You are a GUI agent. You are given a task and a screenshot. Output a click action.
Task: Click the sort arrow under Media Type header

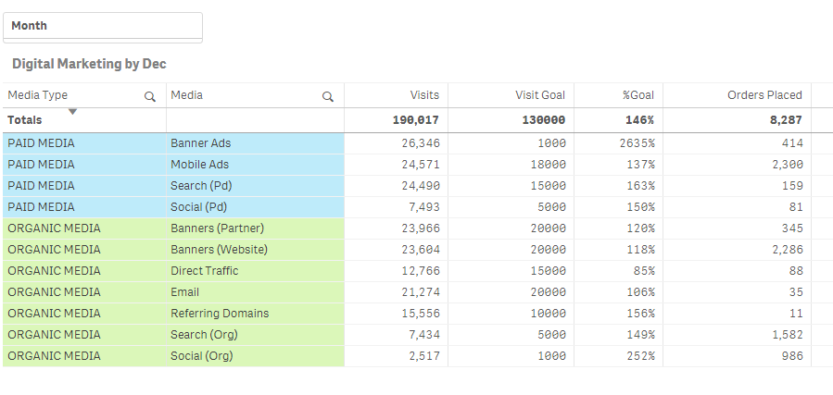pos(72,112)
